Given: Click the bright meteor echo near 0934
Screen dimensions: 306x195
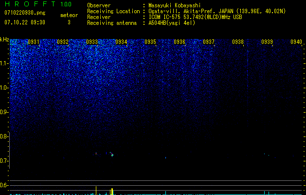Looking at the screenshot, I should click(x=112, y=155).
